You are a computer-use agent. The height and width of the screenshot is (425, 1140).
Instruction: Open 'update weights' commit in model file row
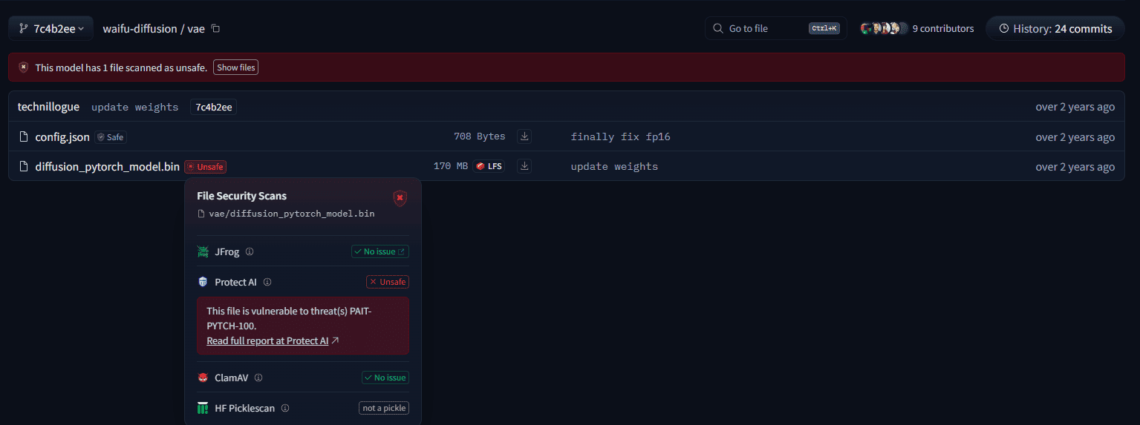click(614, 166)
